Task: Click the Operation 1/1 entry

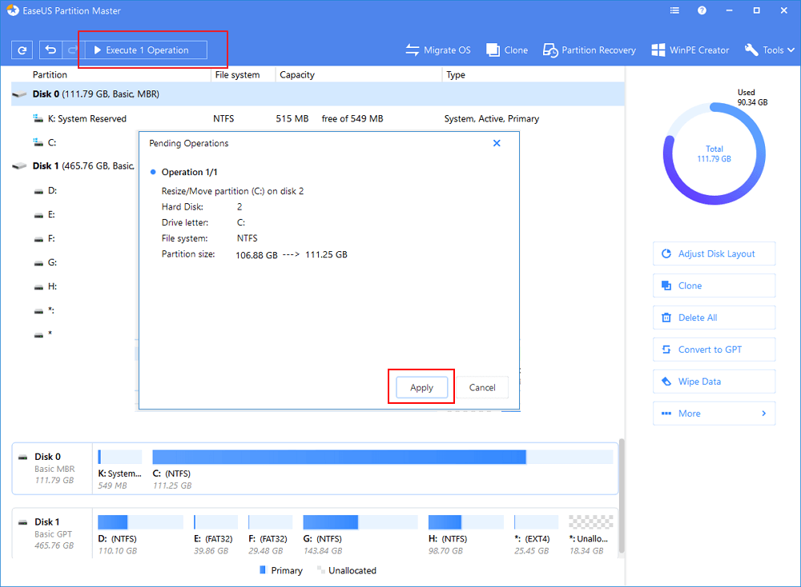Action: click(x=190, y=173)
